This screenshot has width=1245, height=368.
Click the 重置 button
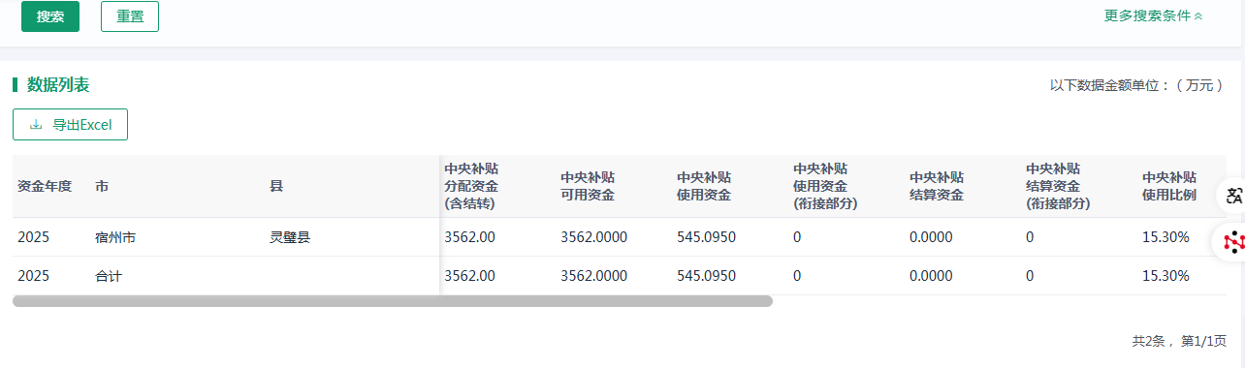130,16
